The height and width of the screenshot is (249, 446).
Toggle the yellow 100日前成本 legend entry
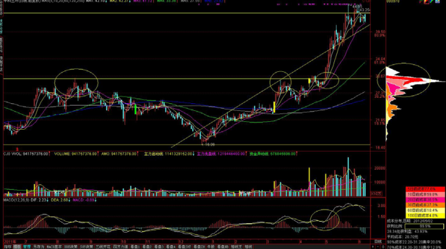coord(425,216)
